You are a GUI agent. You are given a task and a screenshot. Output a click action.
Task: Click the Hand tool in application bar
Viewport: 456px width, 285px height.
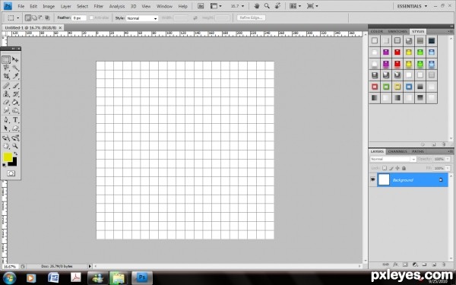coord(257,6)
